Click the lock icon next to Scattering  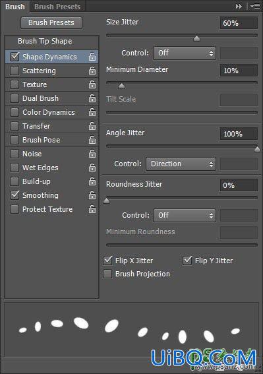point(92,71)
